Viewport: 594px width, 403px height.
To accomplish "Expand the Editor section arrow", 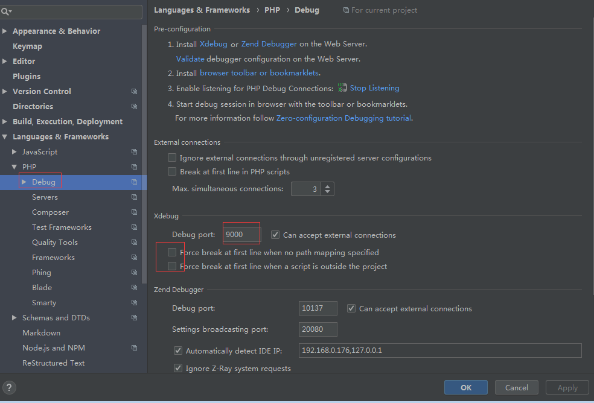I will [x=5, y=61].
